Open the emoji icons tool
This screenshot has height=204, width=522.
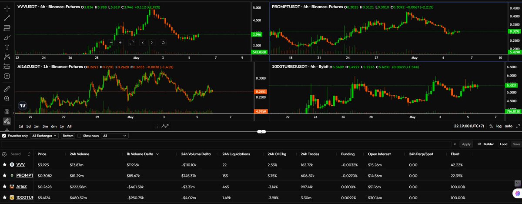tap(7, 76)
